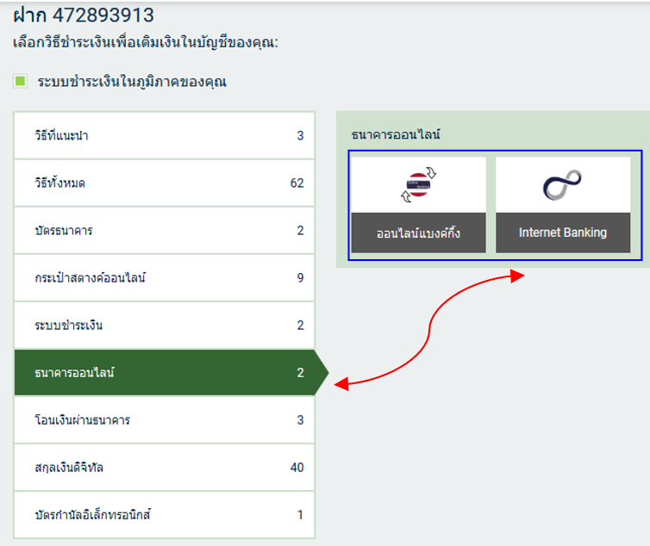Viewport: 650px width, 546px height.
Task: Click the count 1 in บัตรกำนัลอิเล็กทรอนิกส์ row
Action: click(300, 515)
